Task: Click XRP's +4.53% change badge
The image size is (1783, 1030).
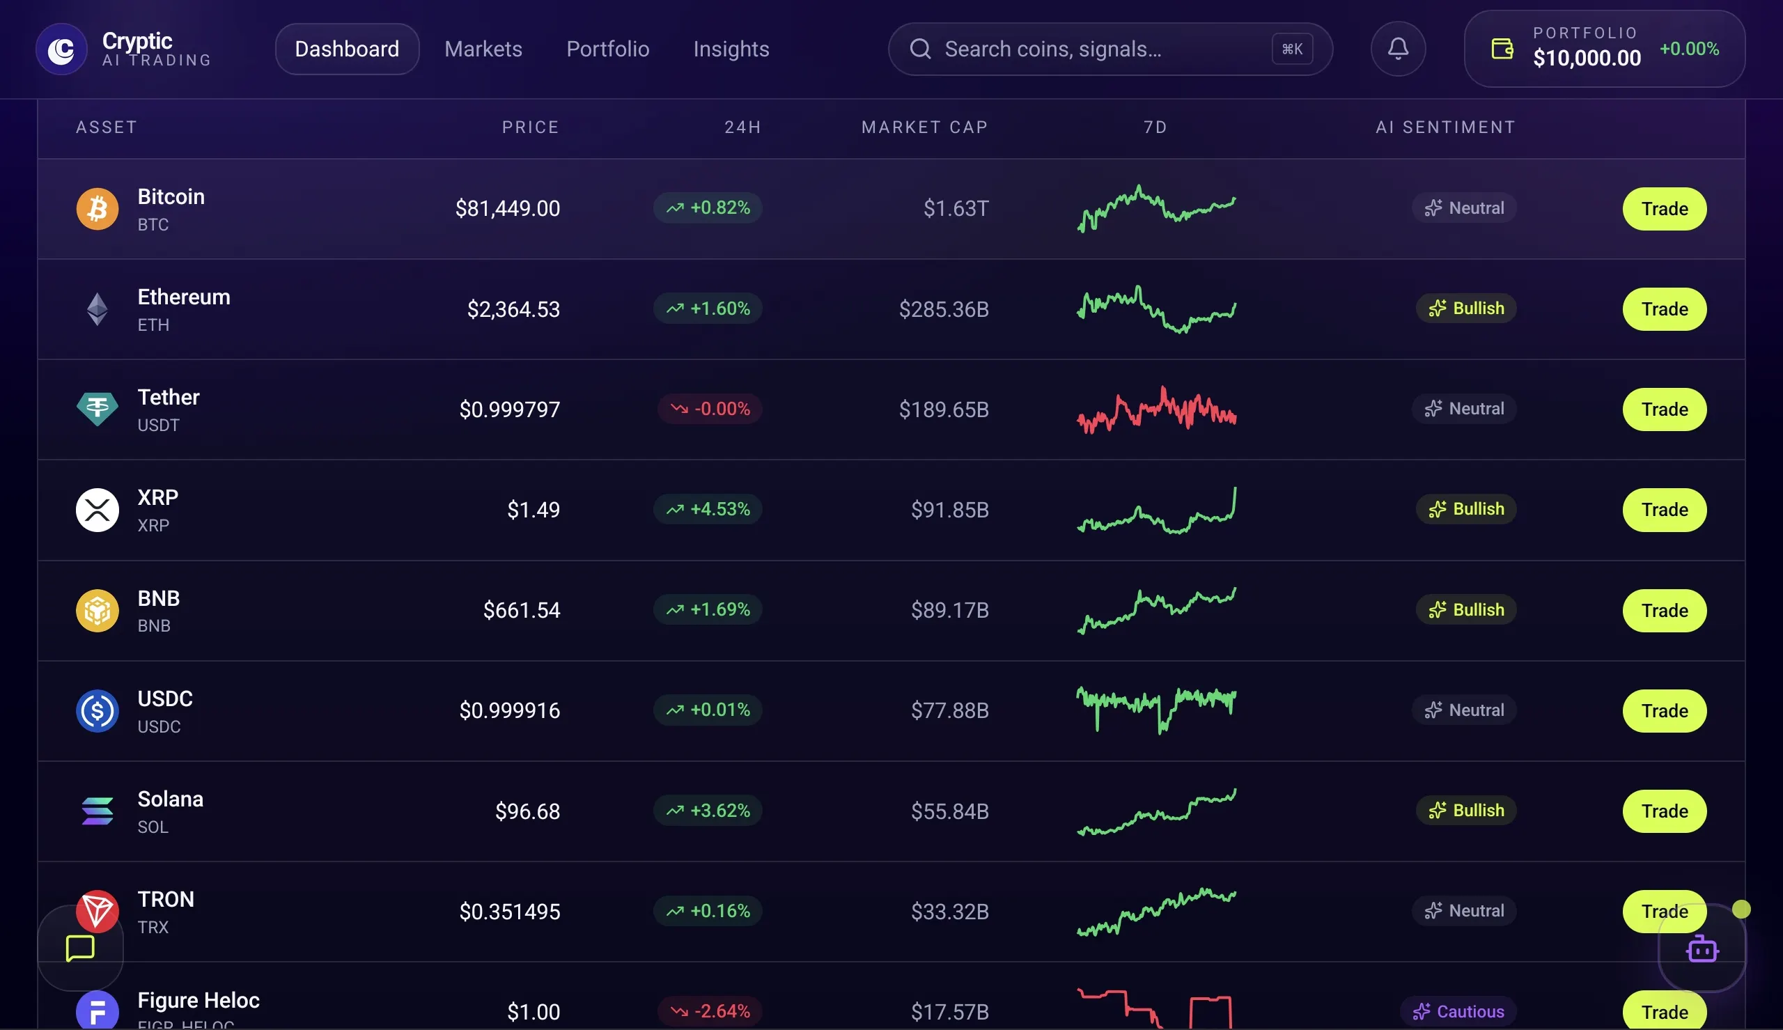Action: (707, 509)
